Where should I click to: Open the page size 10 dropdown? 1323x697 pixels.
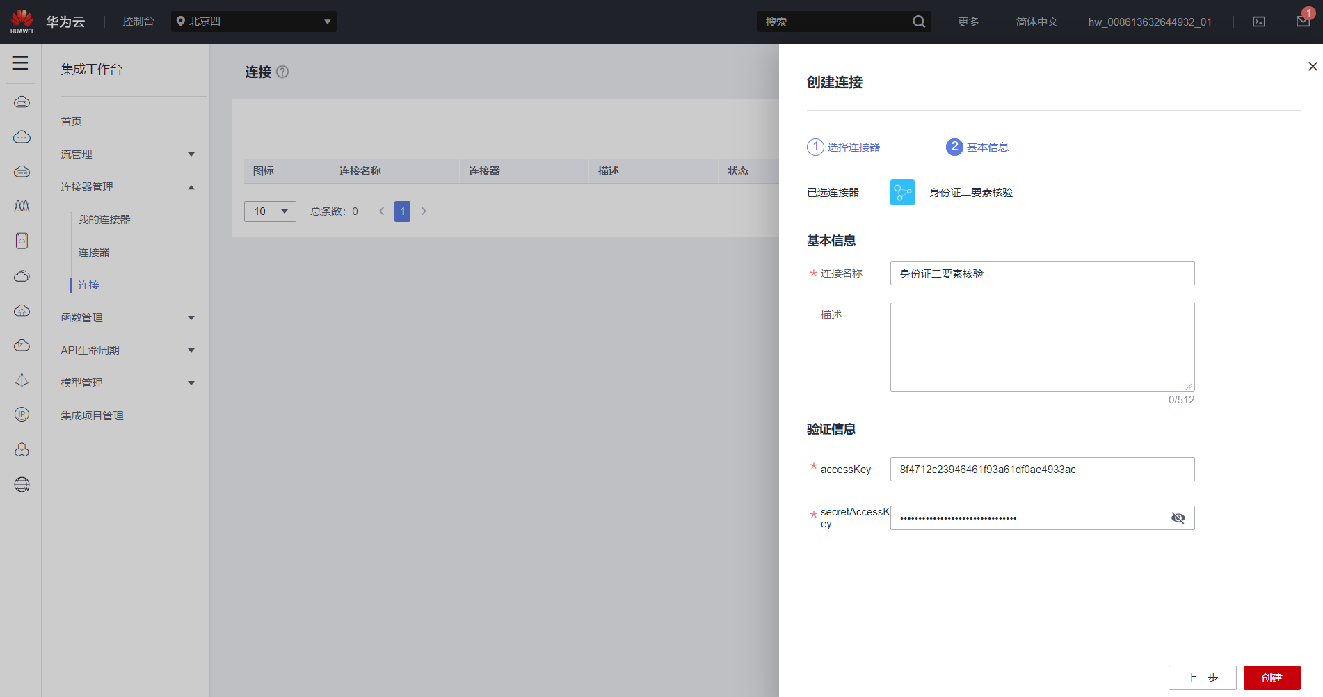270,211
